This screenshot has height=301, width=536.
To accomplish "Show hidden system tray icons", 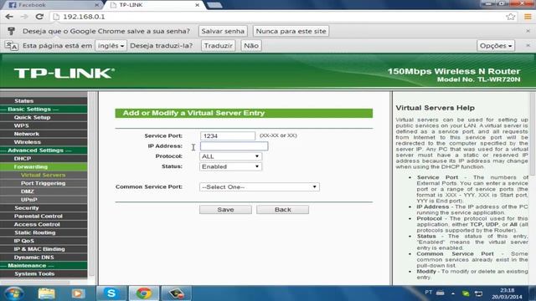I will tap(453, 293).
